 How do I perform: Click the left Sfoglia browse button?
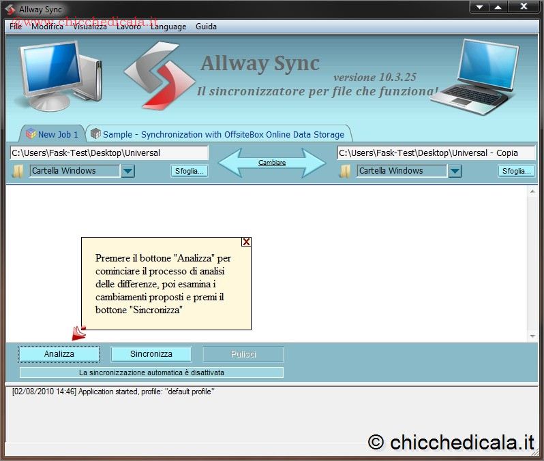(189, 171)
